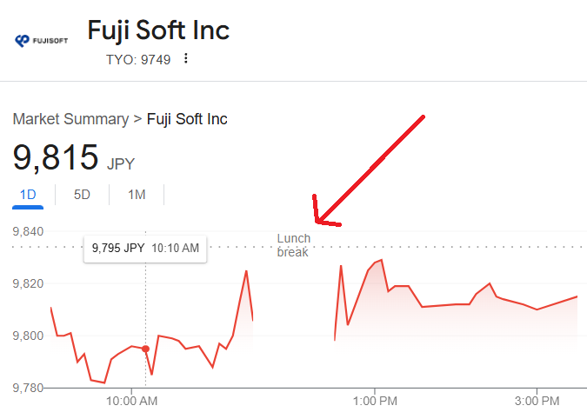Click the red arrow annotation tip

317,222
